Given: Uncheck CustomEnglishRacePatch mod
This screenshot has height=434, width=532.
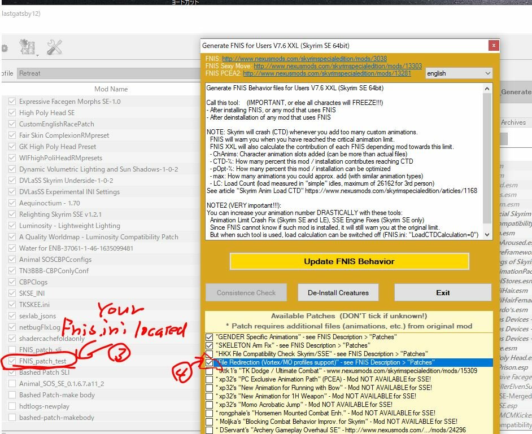Looking at the screenshot, I should 12,124.
